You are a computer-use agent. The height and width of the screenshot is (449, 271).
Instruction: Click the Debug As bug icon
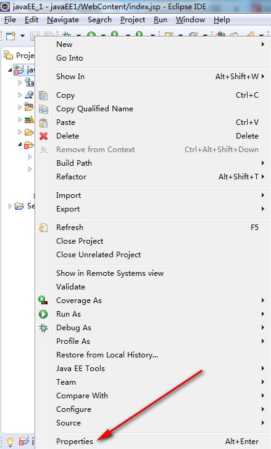point(43,328)
